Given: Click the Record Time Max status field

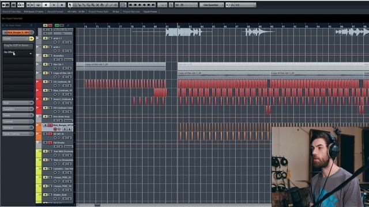Looking at the screenshot, I should tap(23, 11).
